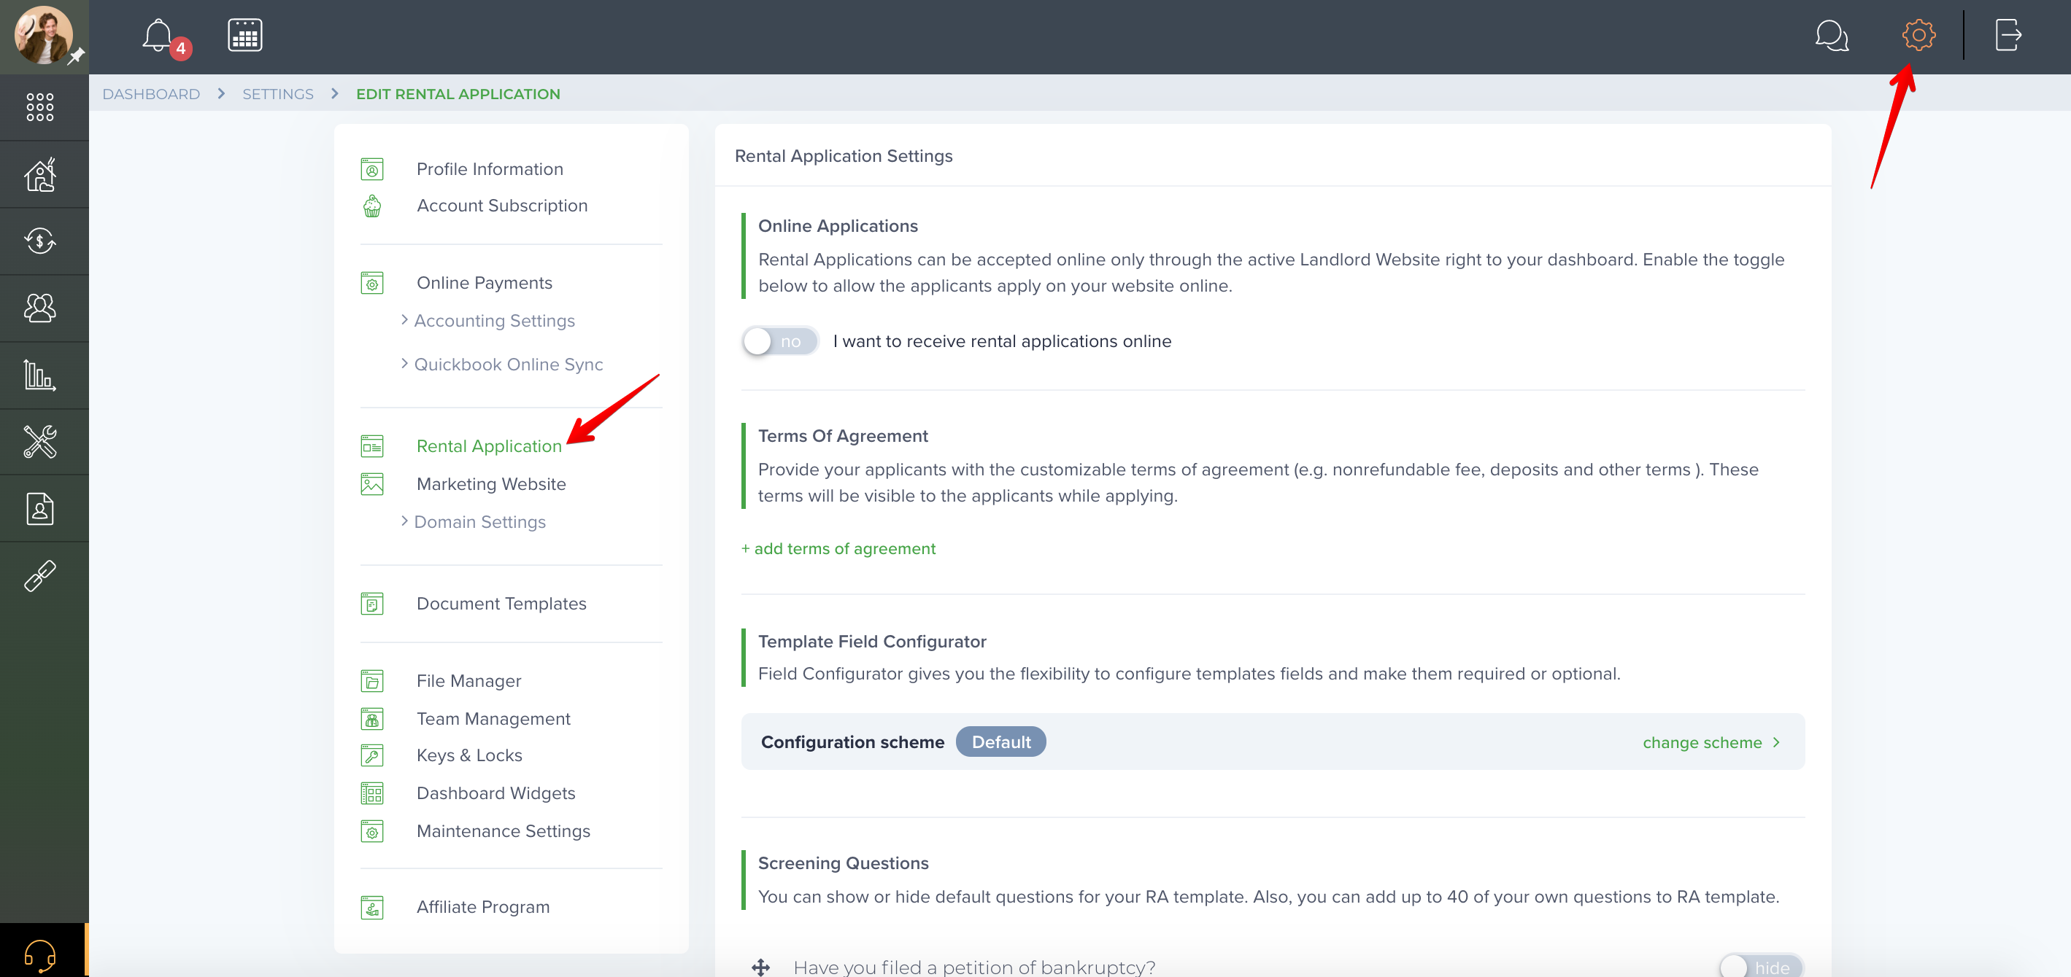
Task: Click the Profile Information icon
Action: 372,170
